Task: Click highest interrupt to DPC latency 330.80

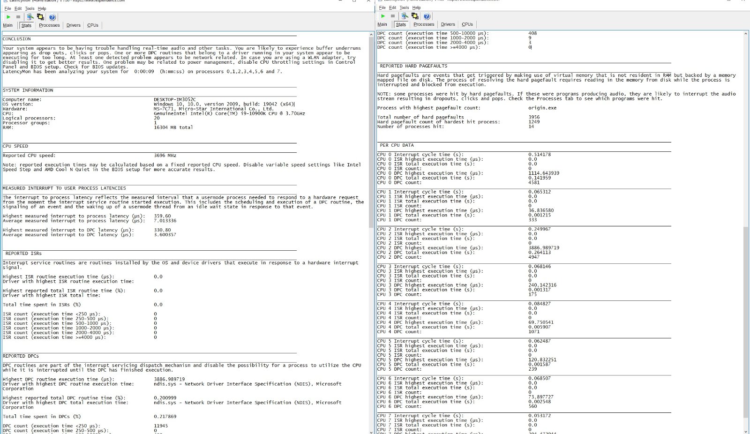Action: point(162,230)
